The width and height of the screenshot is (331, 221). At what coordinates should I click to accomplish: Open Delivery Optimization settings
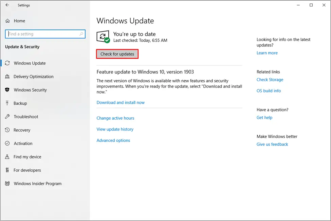pos(33,77)
